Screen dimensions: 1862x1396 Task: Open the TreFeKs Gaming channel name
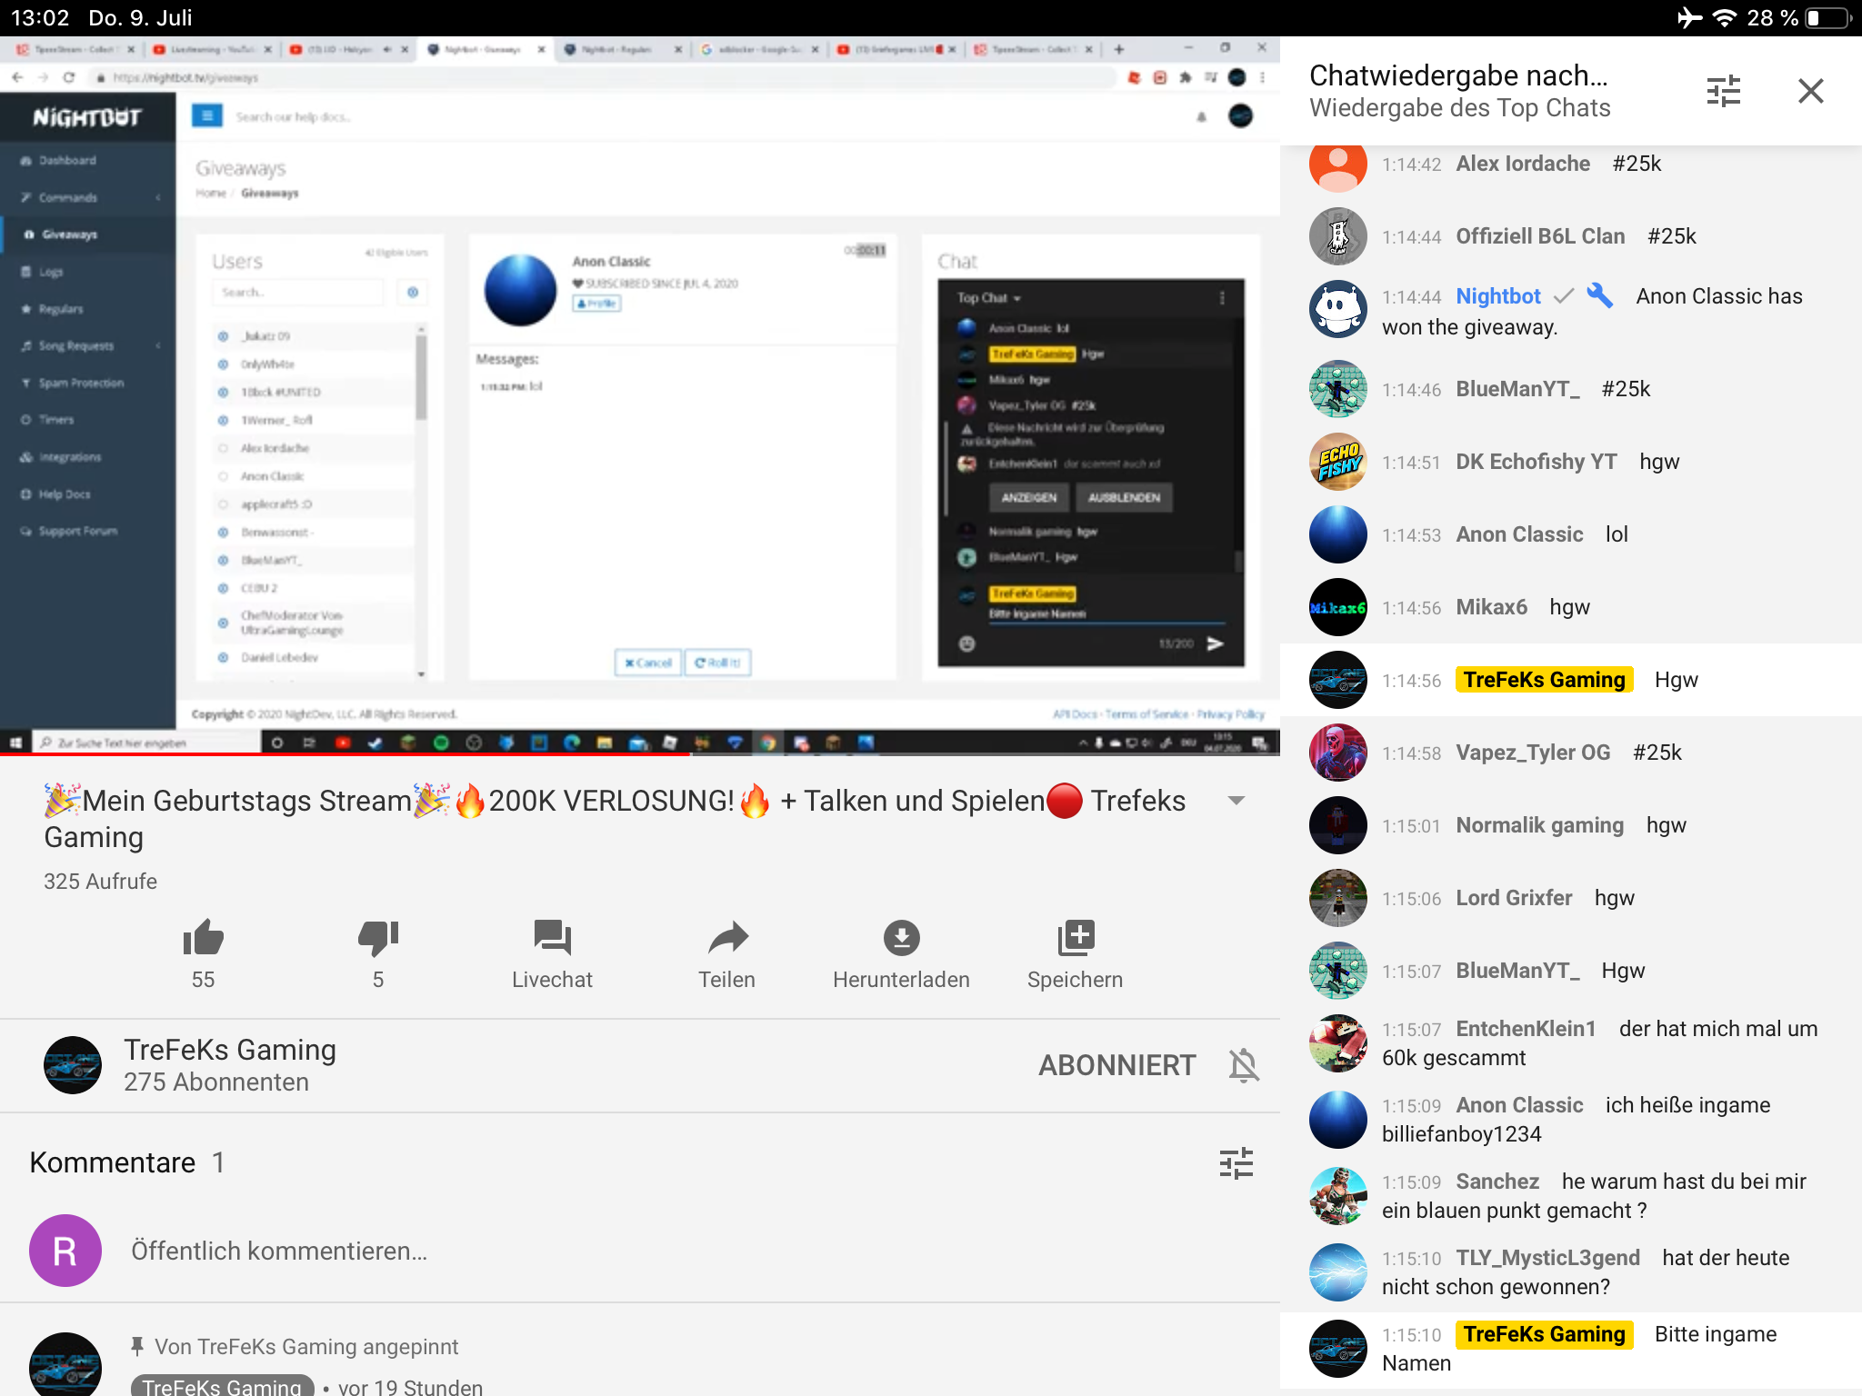point(230,1050)
